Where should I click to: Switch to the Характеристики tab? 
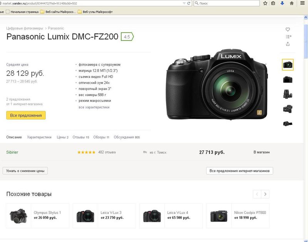click(39, 137)
